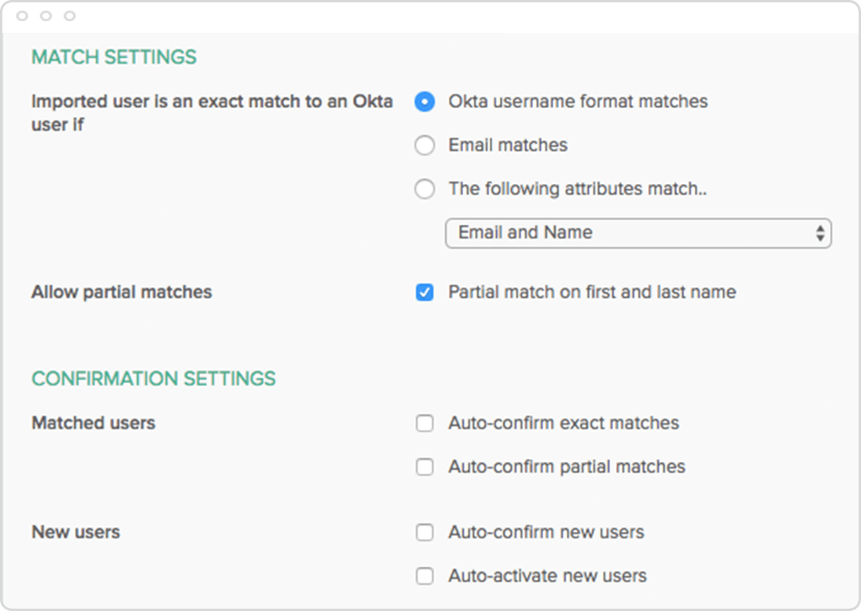
Task: Enable "Auto-confirm exact matches" checkbox
Action: tap(424, 424)
